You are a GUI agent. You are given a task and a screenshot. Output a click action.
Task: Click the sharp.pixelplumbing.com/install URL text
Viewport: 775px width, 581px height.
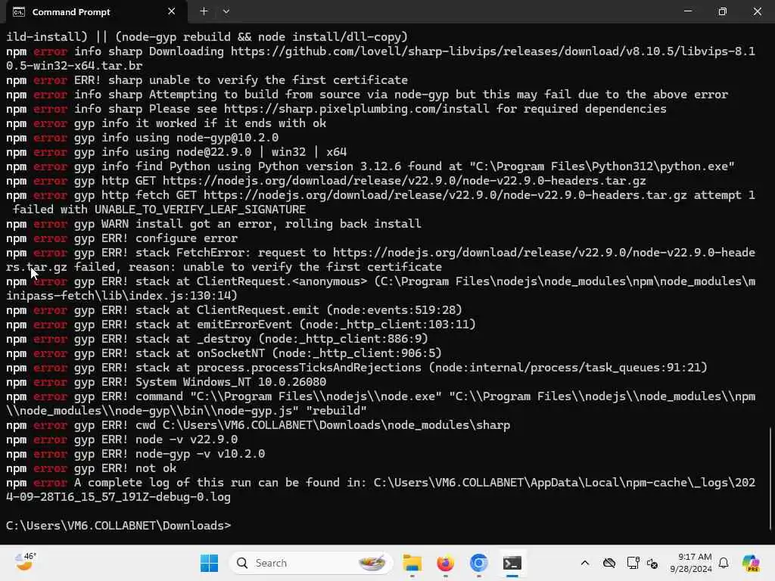click(x=356, y=109)
